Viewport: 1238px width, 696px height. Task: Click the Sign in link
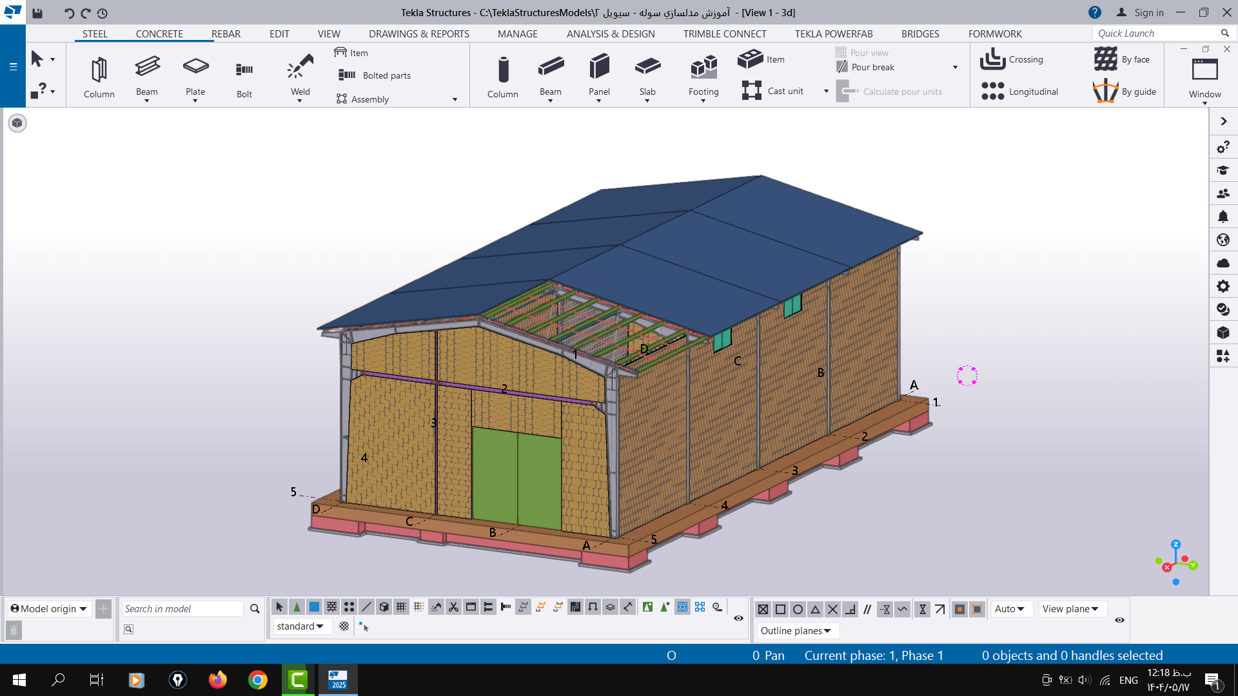pos(1148,12)
